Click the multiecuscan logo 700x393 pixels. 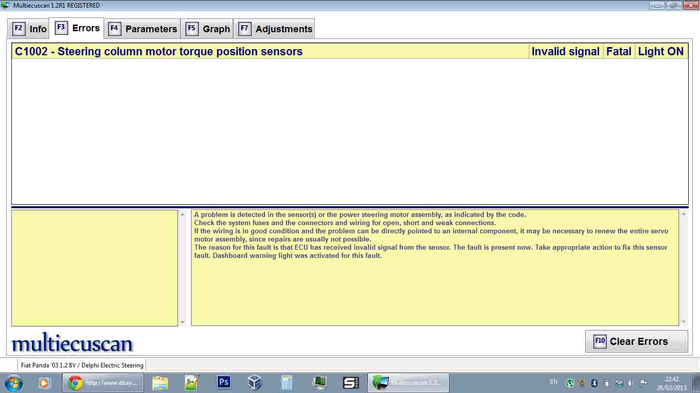pos(72,343)
